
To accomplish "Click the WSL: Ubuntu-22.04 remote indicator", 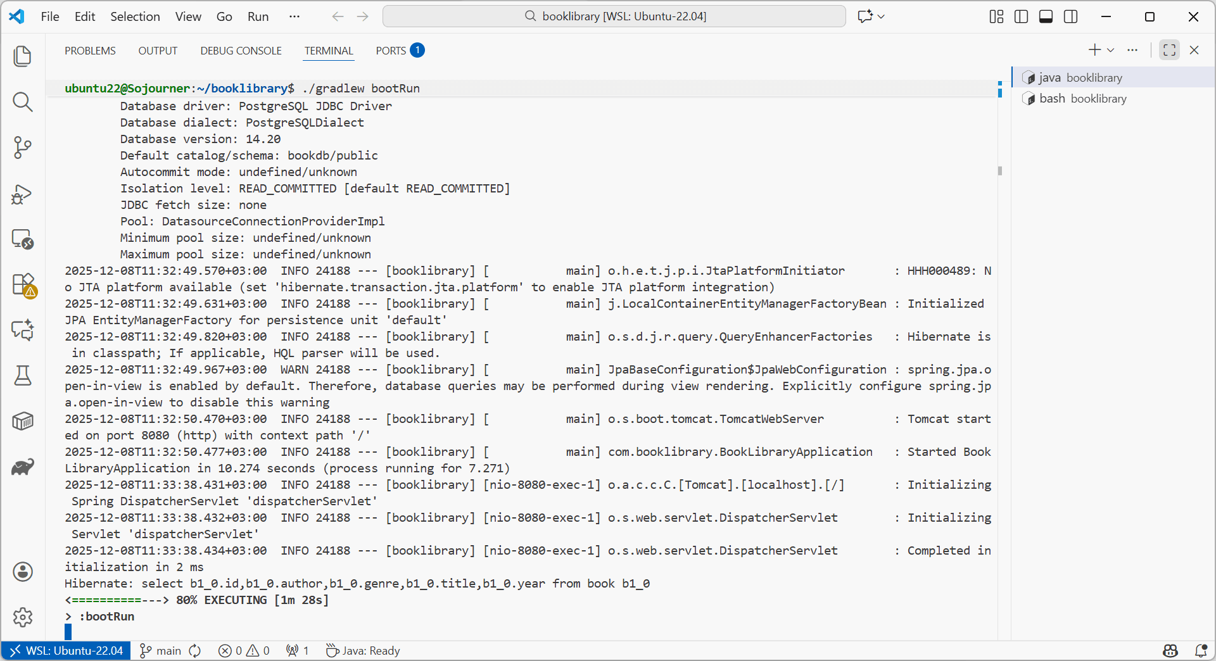I will tap(66, 650).
